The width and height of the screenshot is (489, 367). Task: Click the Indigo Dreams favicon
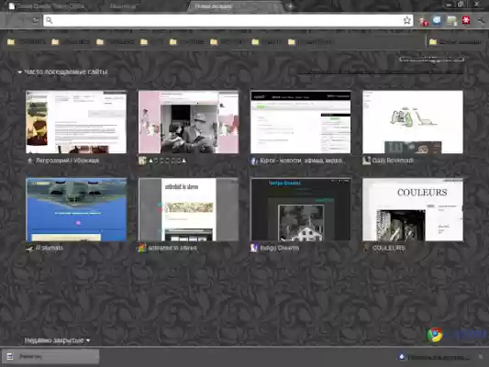[254, 248]
